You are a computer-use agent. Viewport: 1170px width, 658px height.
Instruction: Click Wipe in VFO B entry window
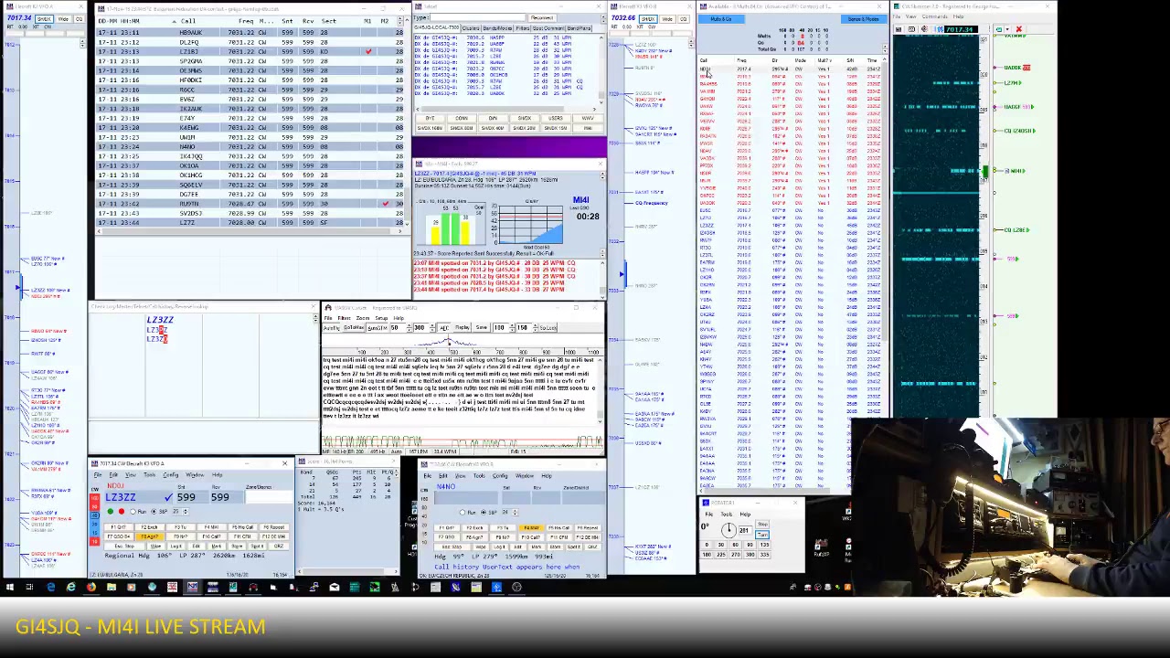click(x=481, y=547)
